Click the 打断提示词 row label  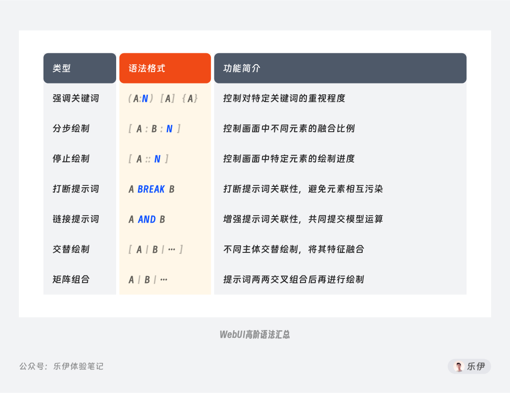tap(76, 189)
